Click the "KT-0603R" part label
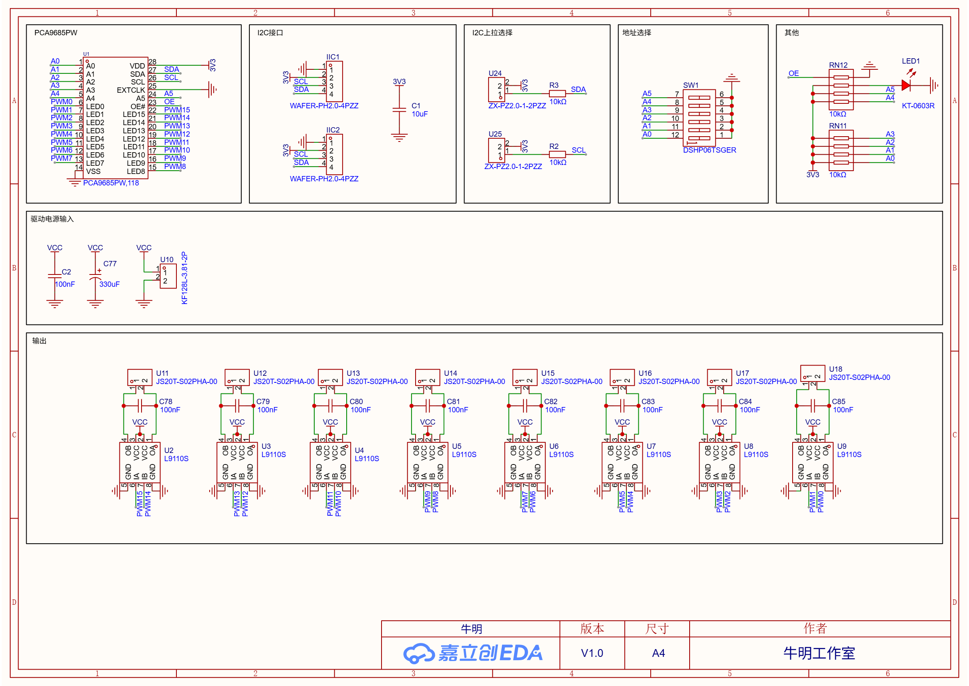The width and height of the screenshot is (969, 686). pyautogui.click(x=918, y=105)
